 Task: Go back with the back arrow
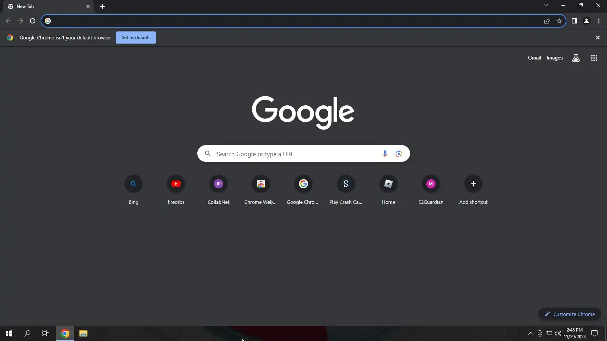coord(8,21)
